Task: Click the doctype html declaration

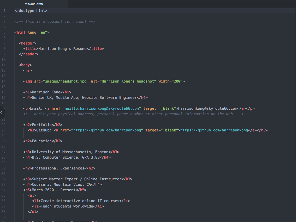Action: pos(31,11)
